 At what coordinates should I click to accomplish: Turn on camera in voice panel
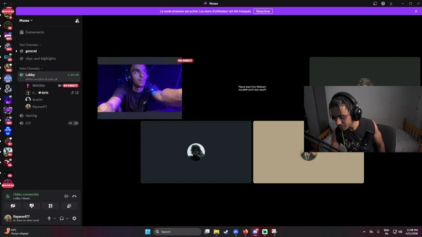coord(13,206)
